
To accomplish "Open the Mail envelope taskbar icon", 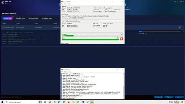I will (x=73, y=102).
